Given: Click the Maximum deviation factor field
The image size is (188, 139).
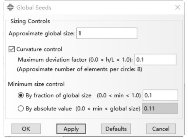Looking at the screenshot, I should click(155, 60).
